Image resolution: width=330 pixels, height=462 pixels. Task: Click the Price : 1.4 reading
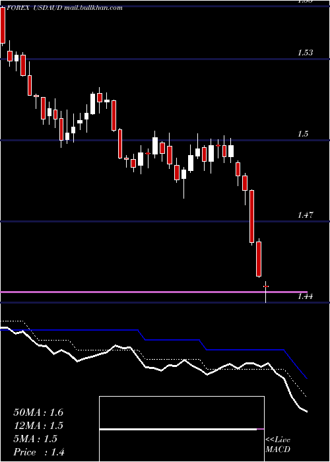[x=39, y=452]
